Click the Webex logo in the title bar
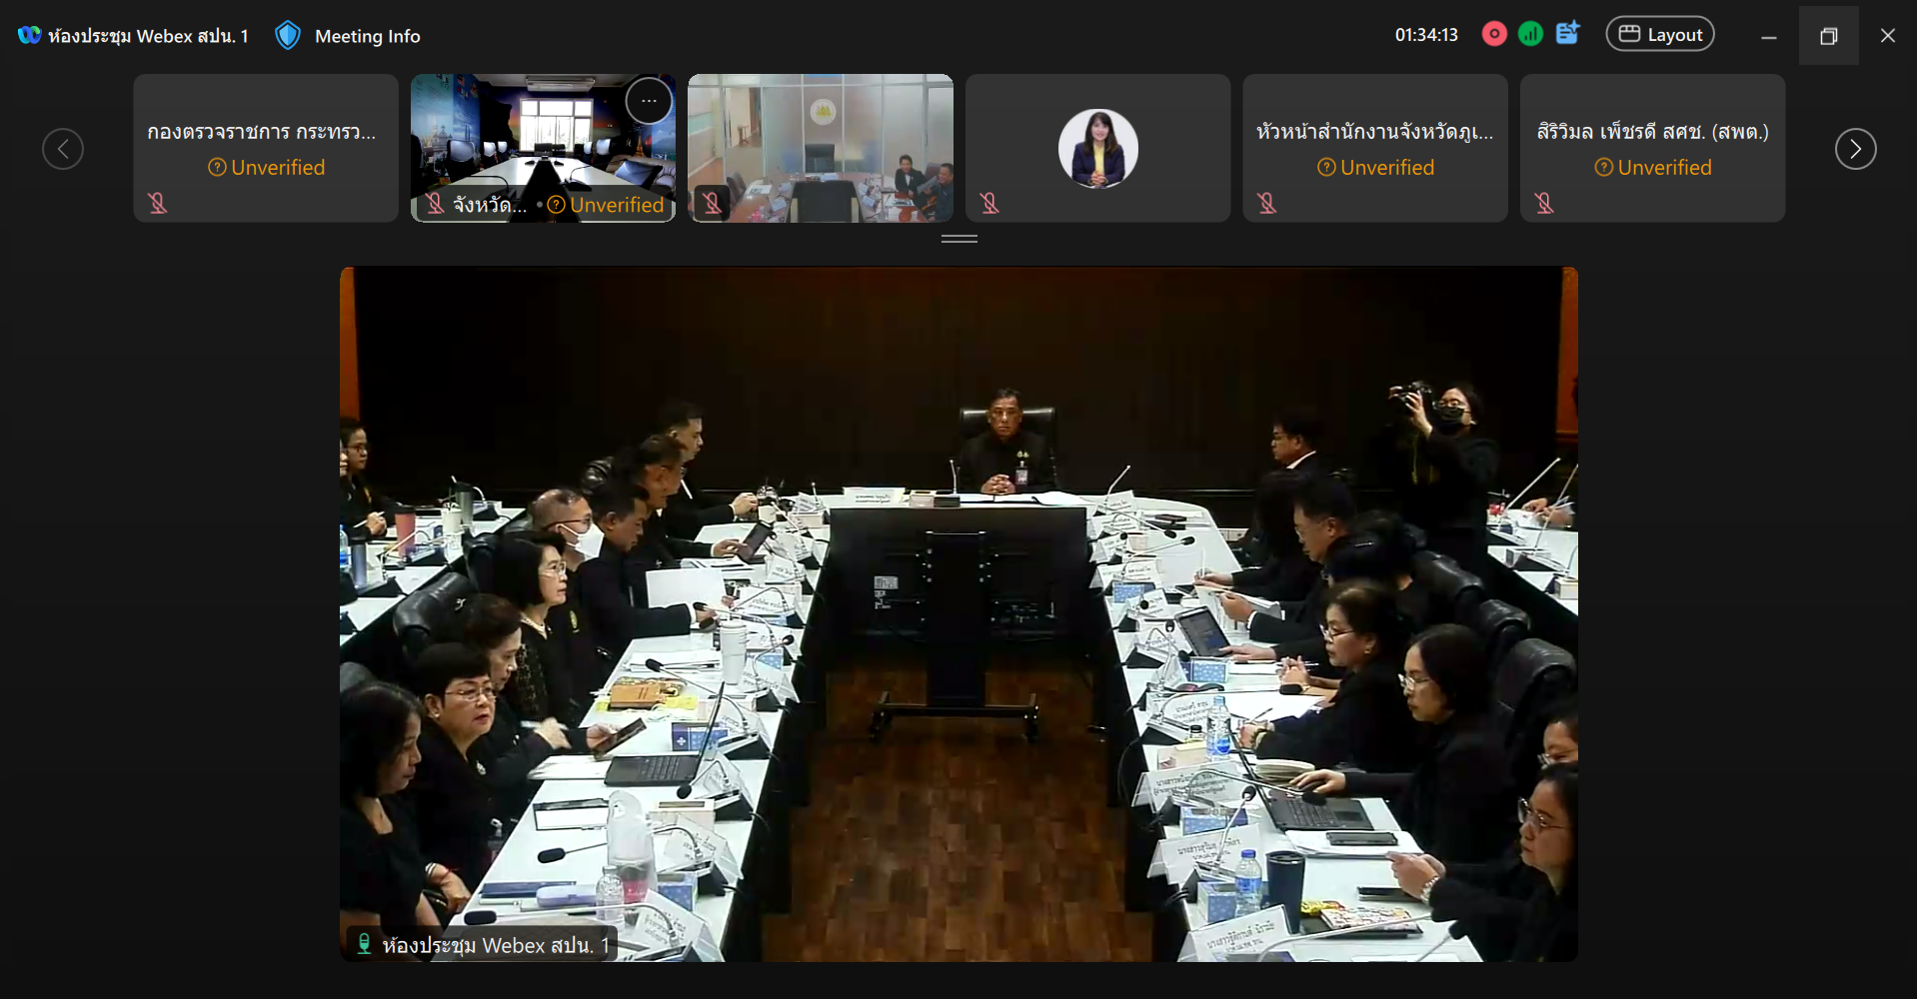Screen dimensions: 1917x999 pyautogui.click(x=29, y=35)
